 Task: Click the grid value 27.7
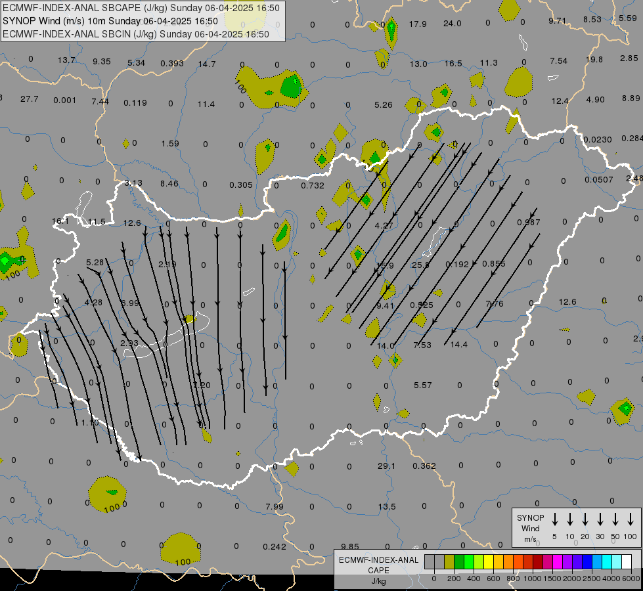click(29, 99)
